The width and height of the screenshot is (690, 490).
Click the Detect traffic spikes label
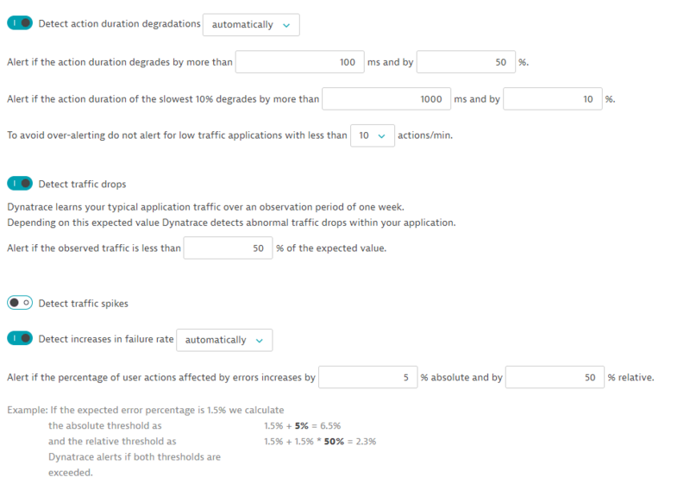tap(84, 303)
